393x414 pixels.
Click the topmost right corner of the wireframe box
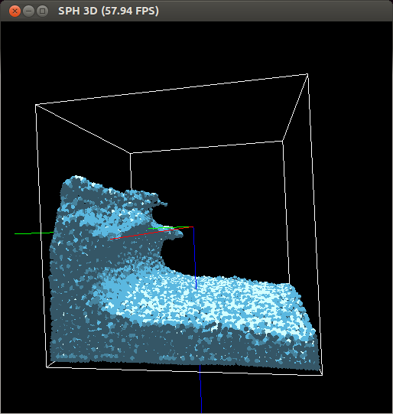tap(307, 75)
